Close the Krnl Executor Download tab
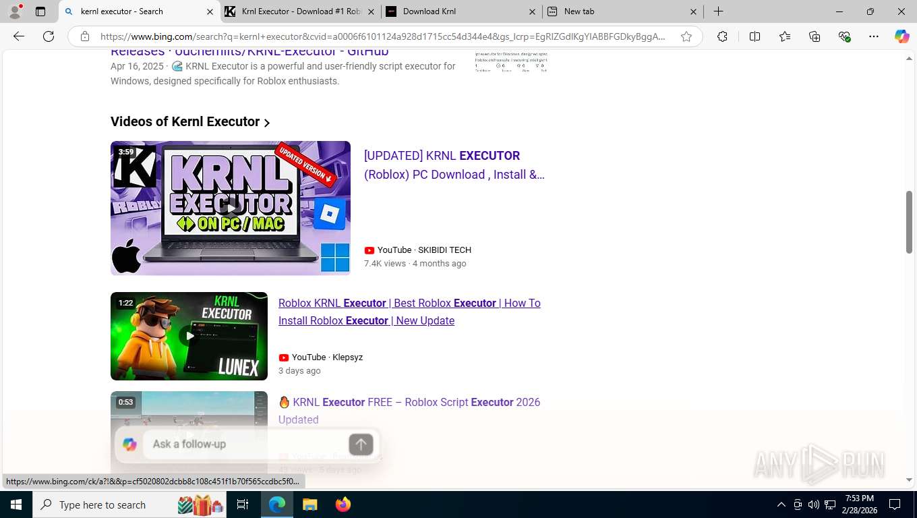The height and width of the screenshot is (518, 917). click(370, 11)
